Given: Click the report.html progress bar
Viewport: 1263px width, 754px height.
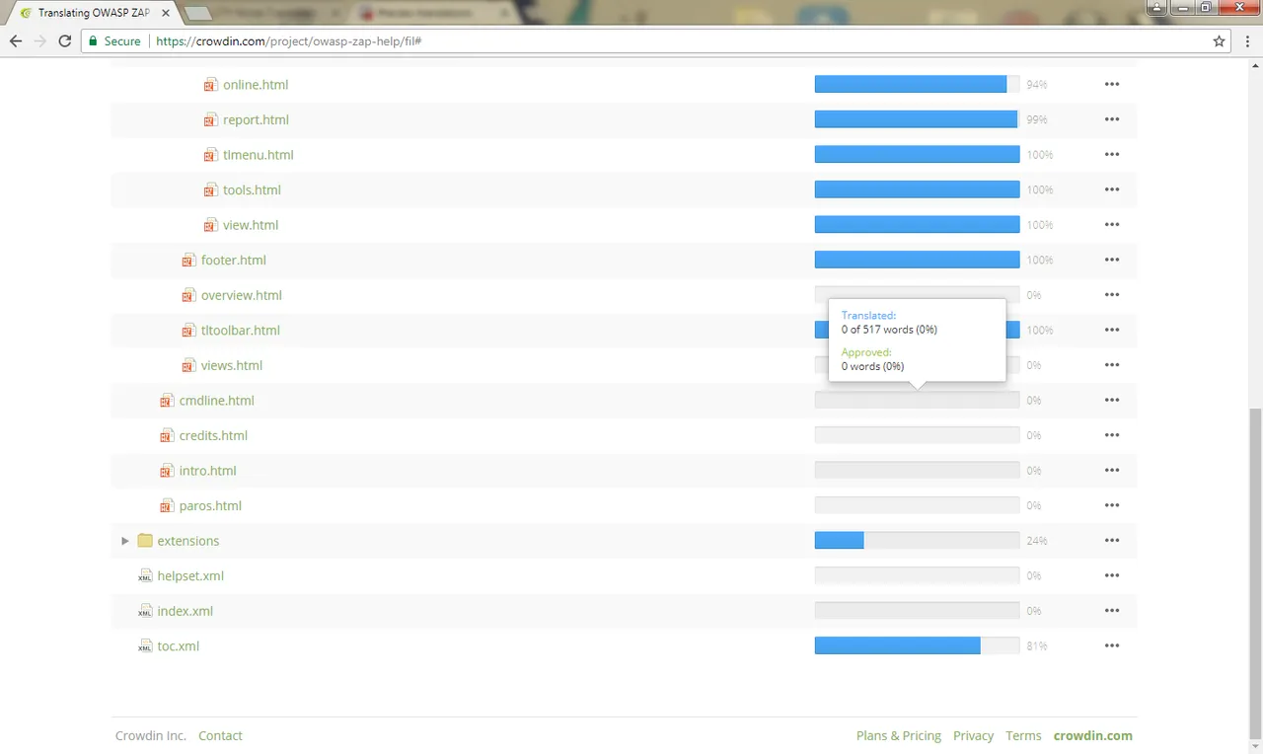Looking at the screenshot, I should 917,119.
